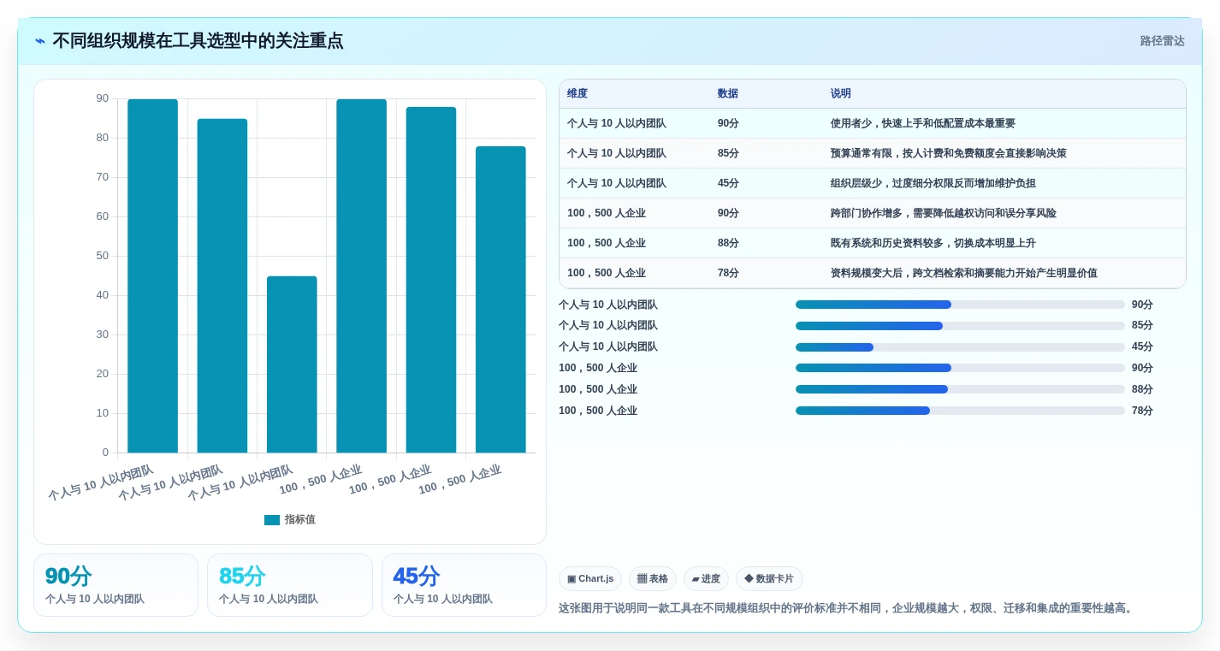Viewport: 1220px width, 651px height.
Task: Click the progress bar labeled 85分
Action: [960, 326]
